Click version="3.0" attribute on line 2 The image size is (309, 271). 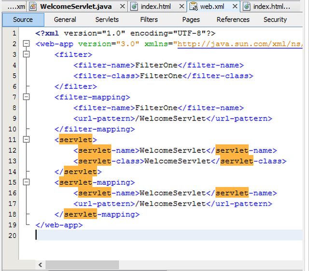click(x=109, y=44)
